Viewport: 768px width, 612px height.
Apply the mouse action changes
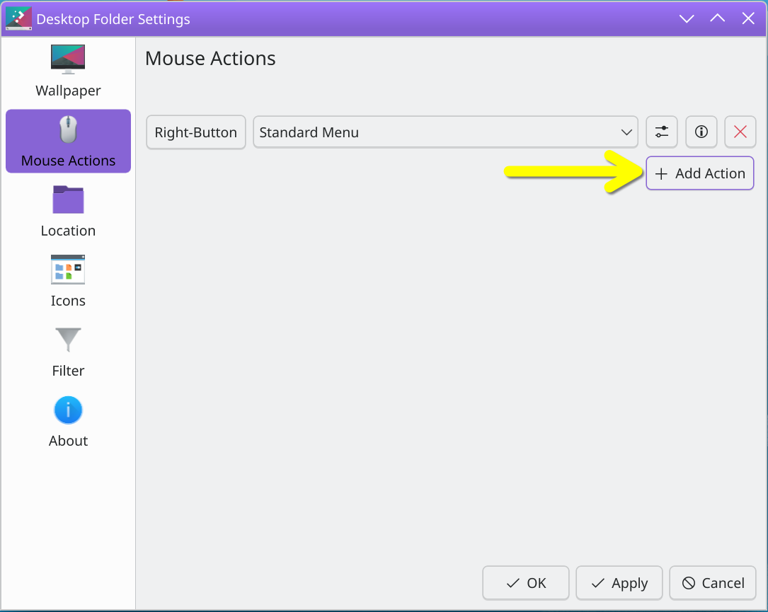619,583
